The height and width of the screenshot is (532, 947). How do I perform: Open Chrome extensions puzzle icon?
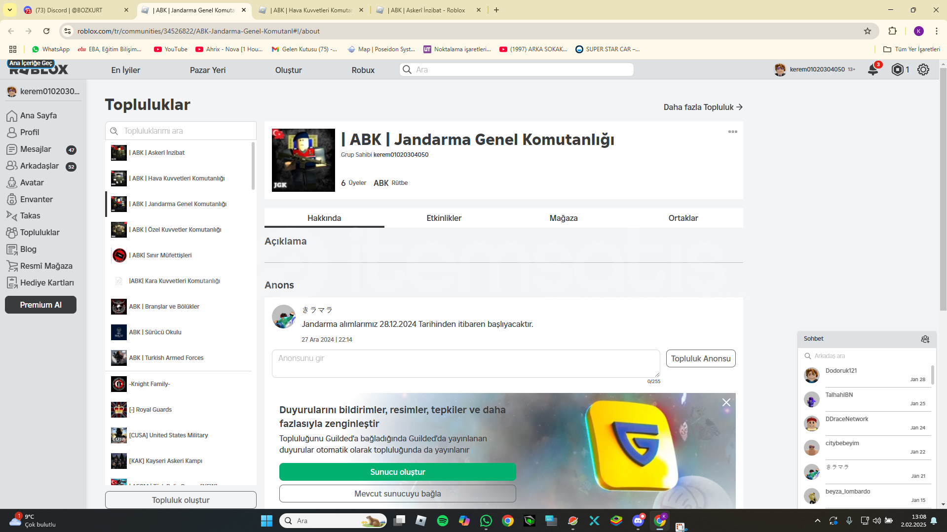click(892, 31)
